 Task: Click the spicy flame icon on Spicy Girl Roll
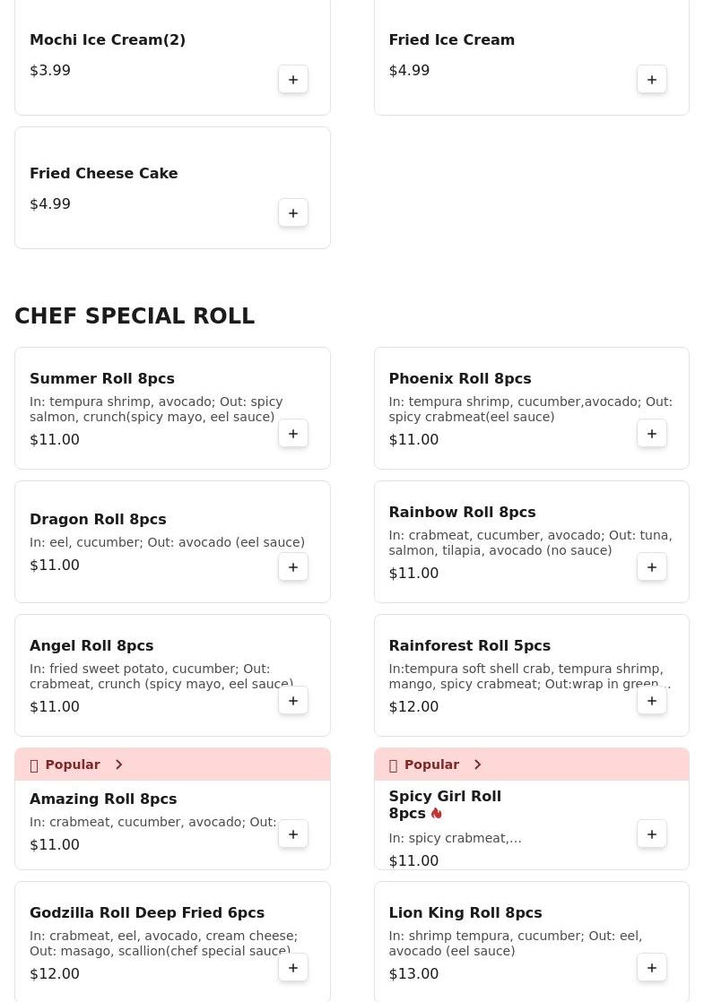click(437, 814)
